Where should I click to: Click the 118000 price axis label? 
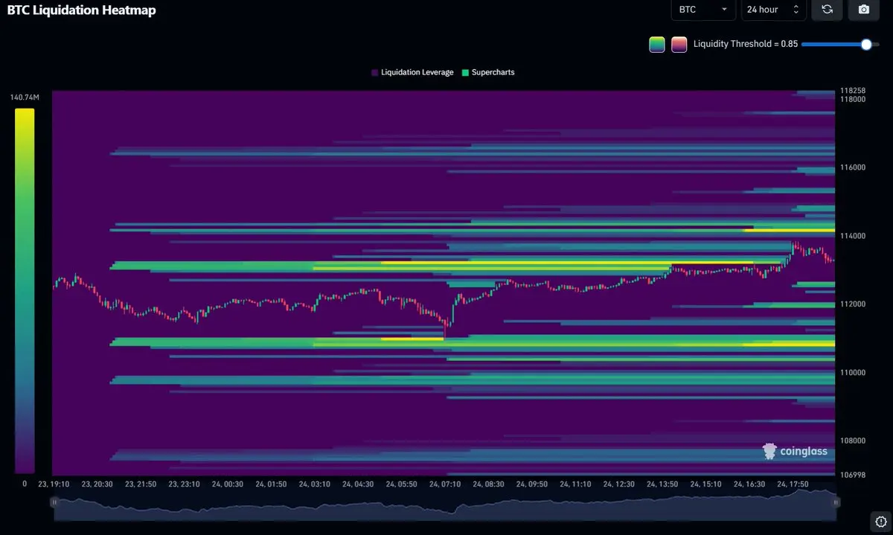pos(853,99)
